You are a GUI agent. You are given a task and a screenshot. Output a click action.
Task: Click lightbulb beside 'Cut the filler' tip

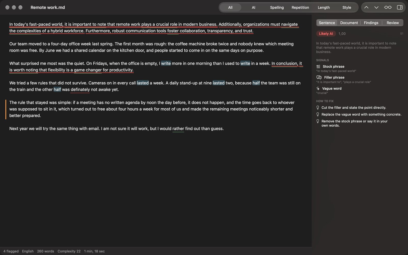click(318, 108)
